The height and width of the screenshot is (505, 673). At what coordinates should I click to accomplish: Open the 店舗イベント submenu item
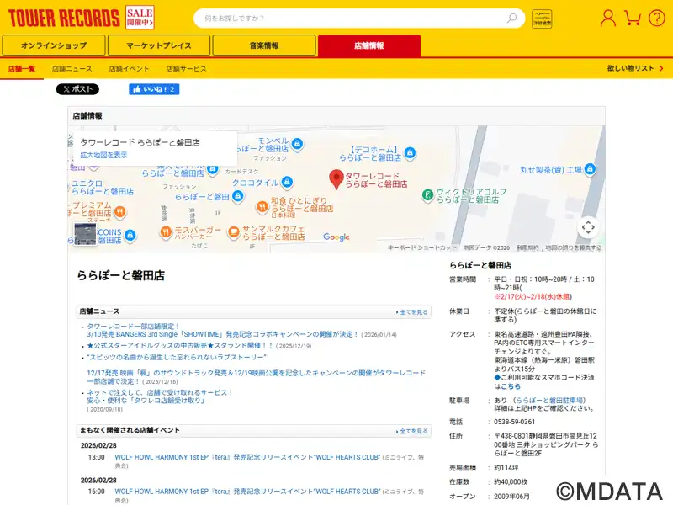point(129,68)
